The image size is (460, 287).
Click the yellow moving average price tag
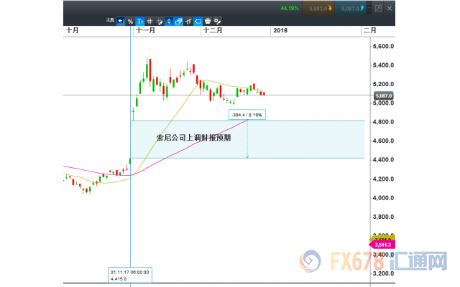pyautogui.click(x=382, y=238)
